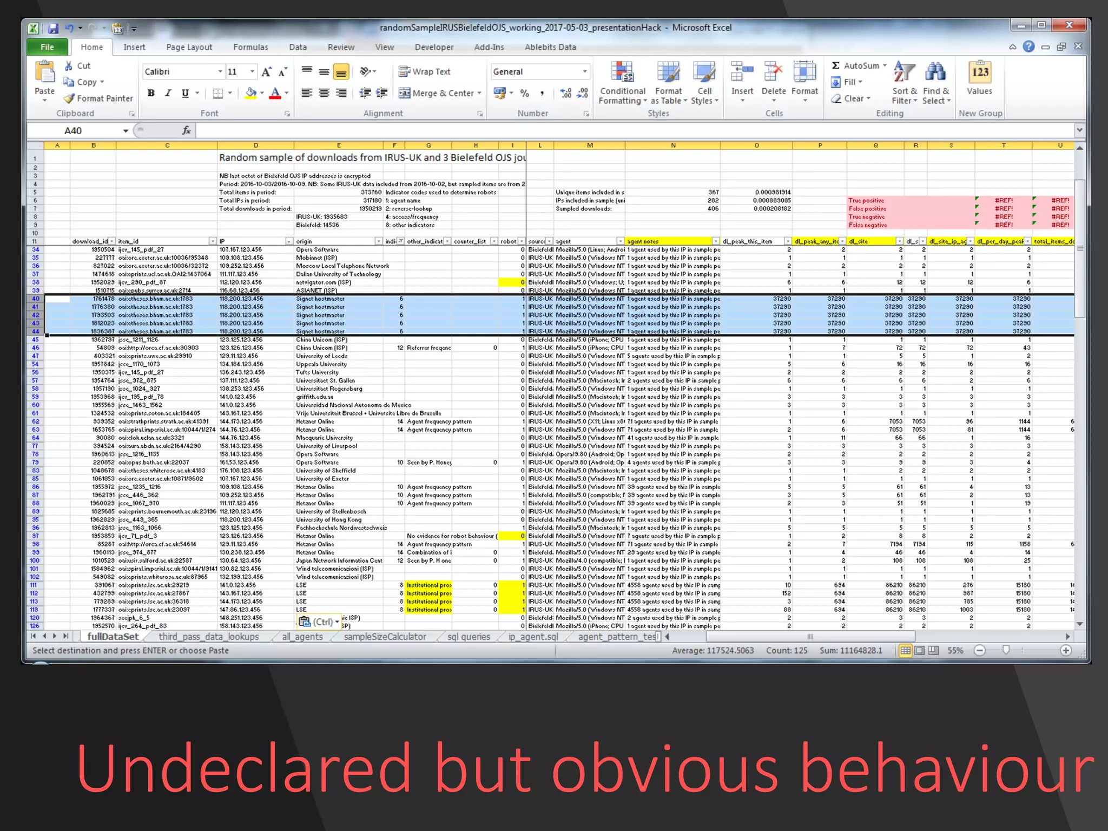Image resolution: width=1108 pixels, height=831 pixels.
Task: Toggle Align Text Right
Action: 341,93
